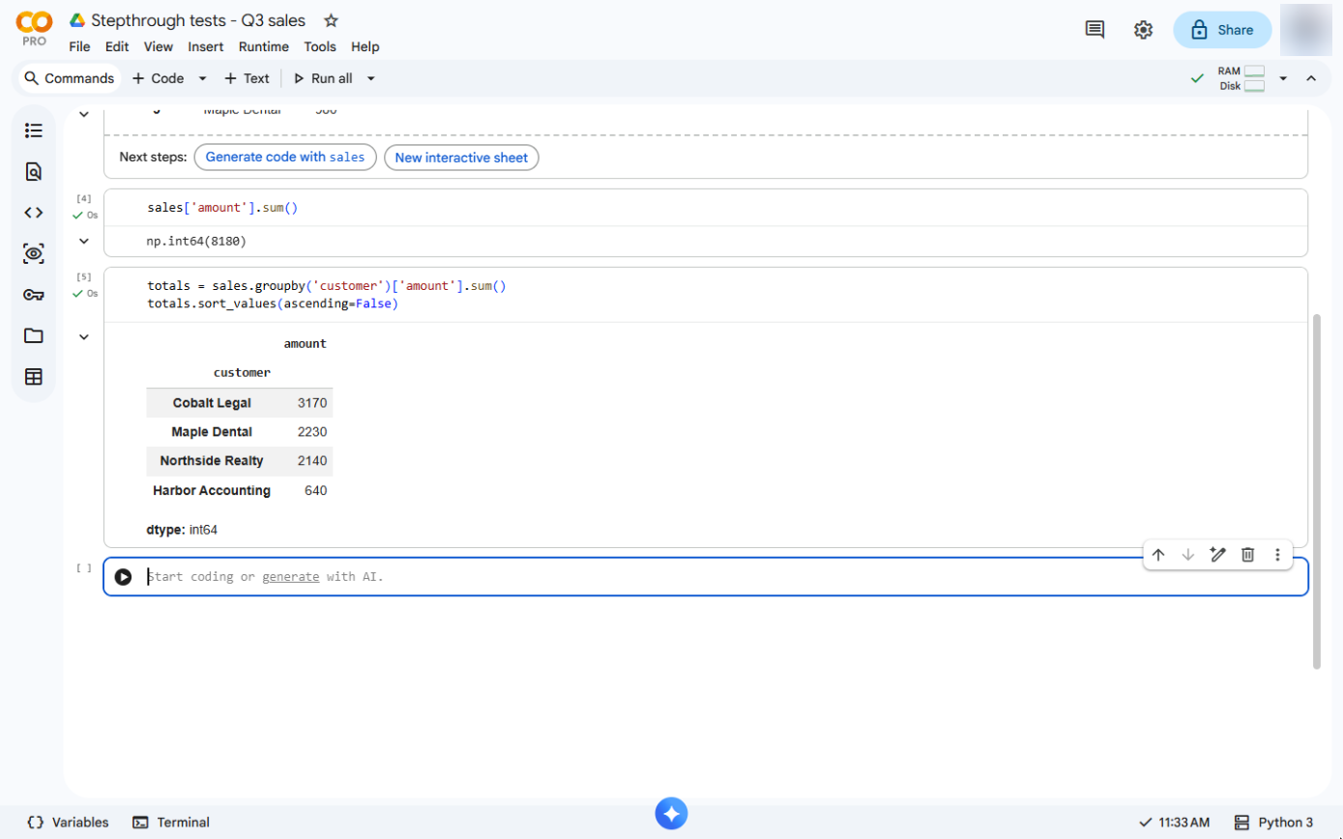Collapse output of cell 4
Screen dimensions: 1343x839
coord(84,241)
